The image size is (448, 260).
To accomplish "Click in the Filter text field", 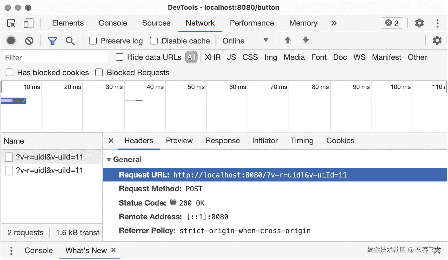I will coord(55,58).
